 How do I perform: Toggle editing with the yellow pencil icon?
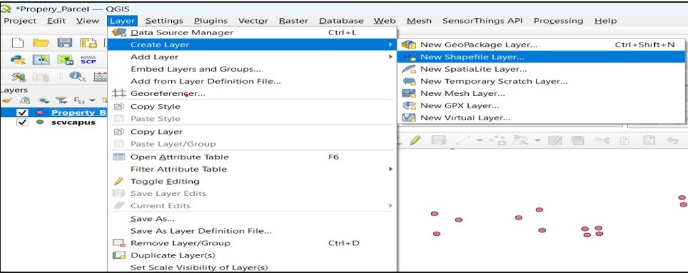[x=415, y=141]
